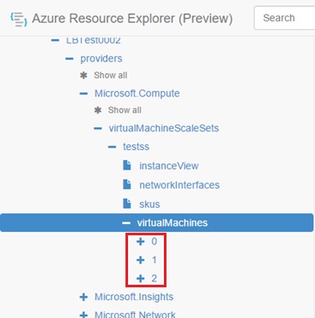
Task: Click asterisk icon beside Show all under Microsoft.Compute
Action: 97,110
